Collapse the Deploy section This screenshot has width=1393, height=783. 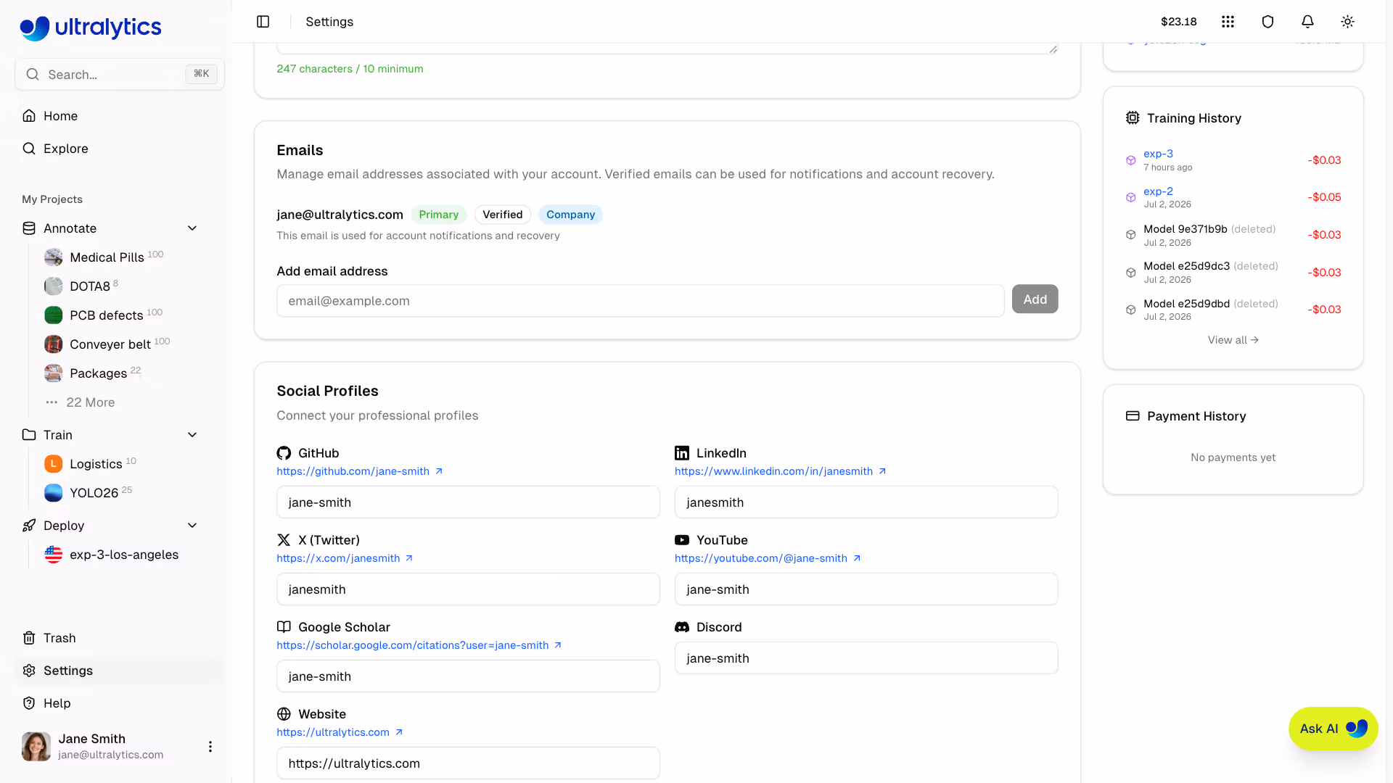pos(192,526)
